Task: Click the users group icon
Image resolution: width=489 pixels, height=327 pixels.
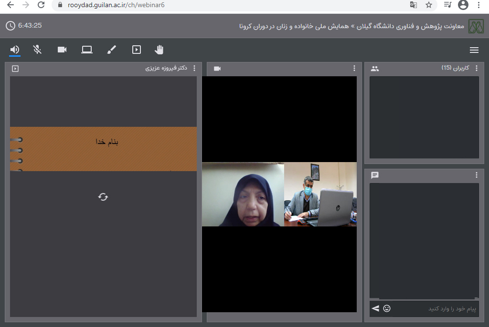Action: tap(375, 69)
